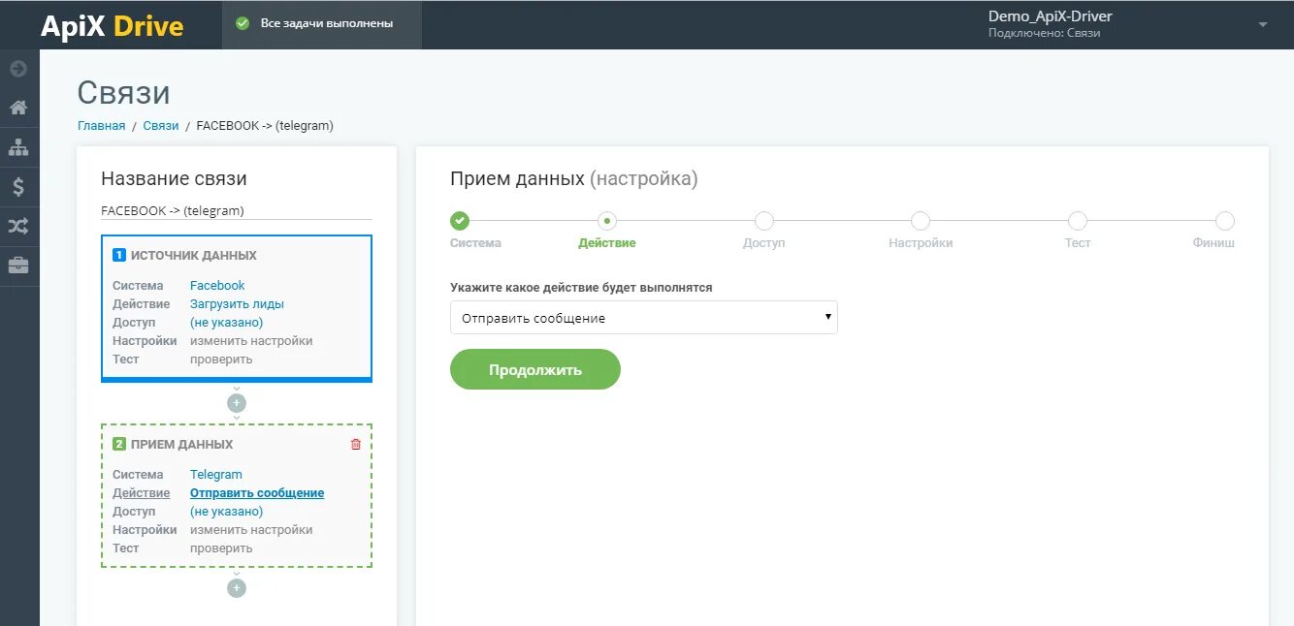
Task: Click receiver block's изменить настройки text
Action: click(251, 530)
